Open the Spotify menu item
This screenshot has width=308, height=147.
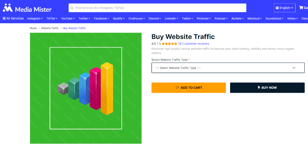click(119, 19)
